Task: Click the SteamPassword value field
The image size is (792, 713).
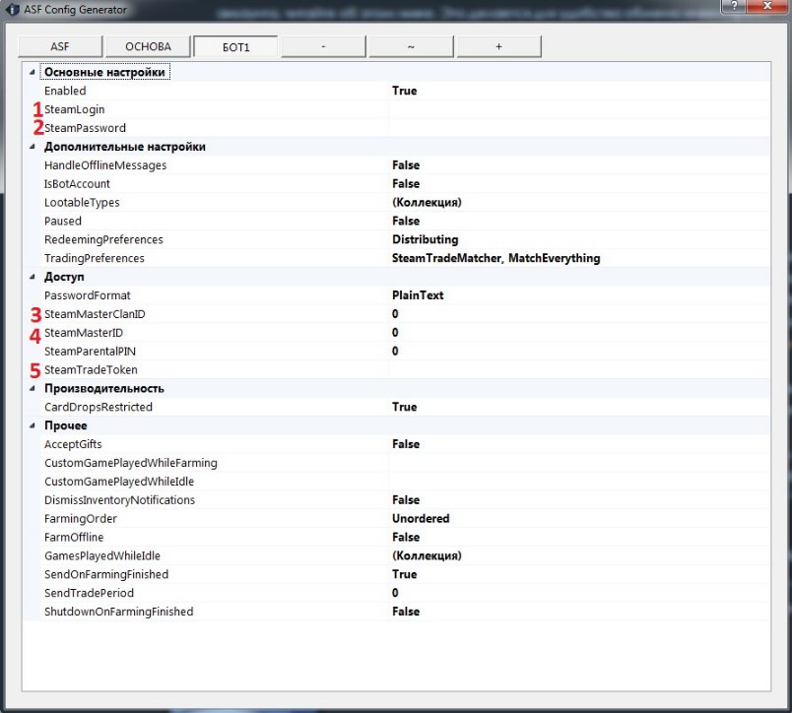Action: tap(579, 128)
